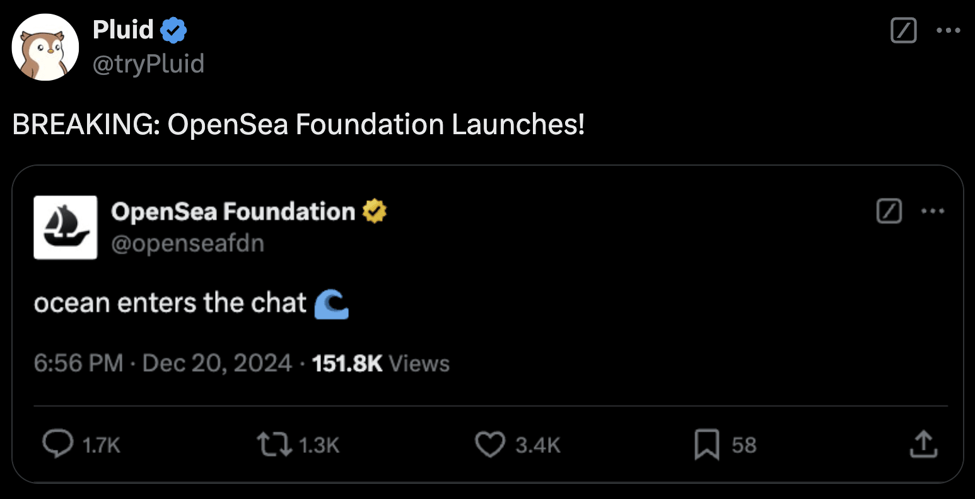This screenshot has height=499, width=975.
Task: Click the Grok icon on the quoted post
Action: [889, 211]
